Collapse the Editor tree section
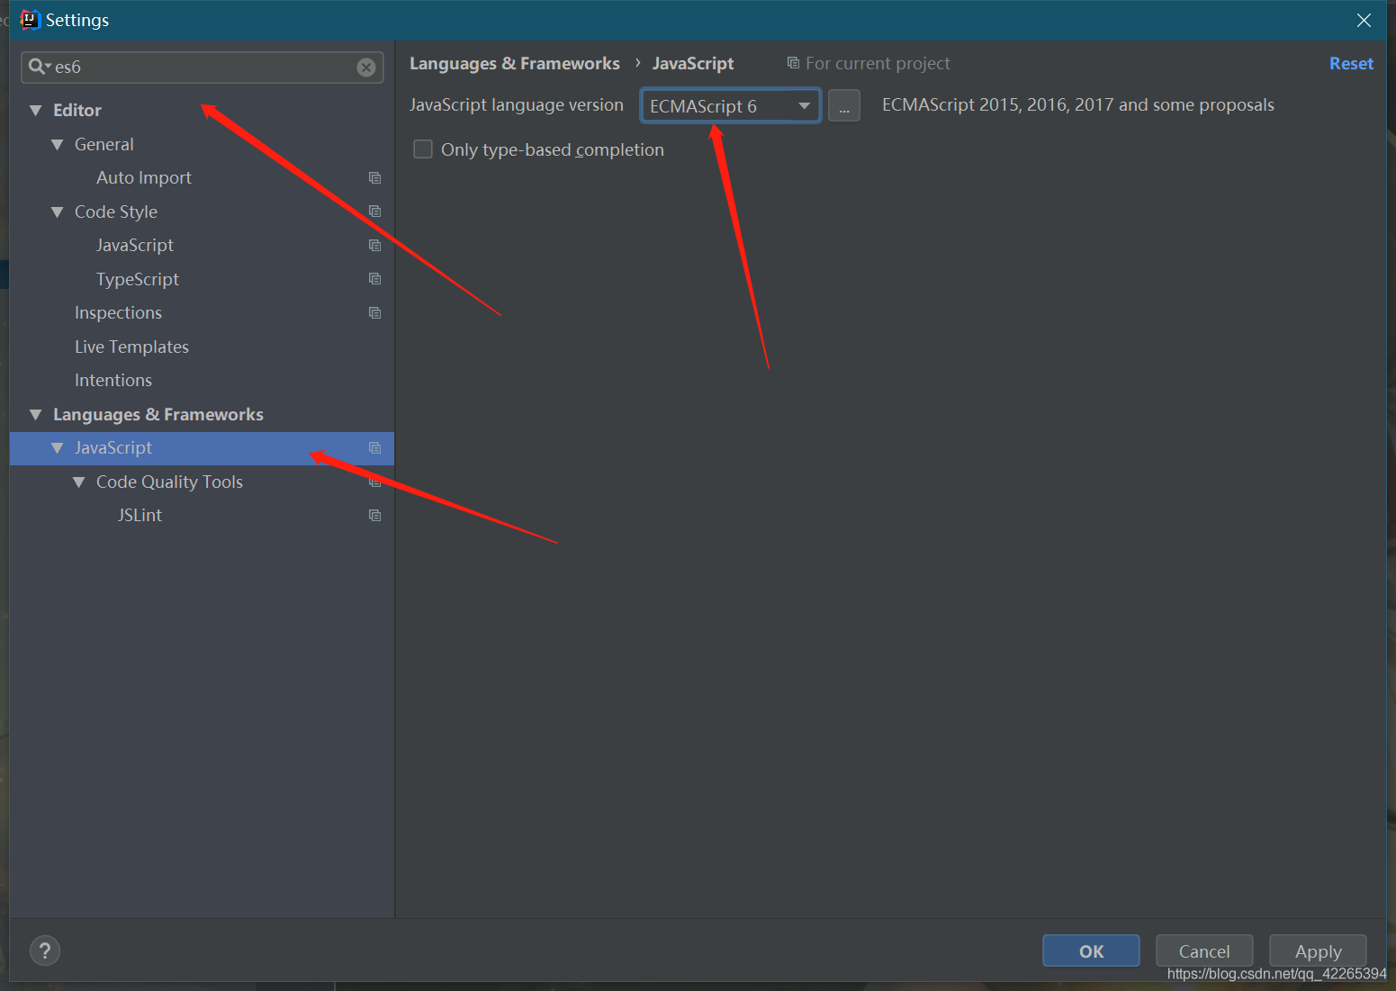1396x991 pixels. click(36, 111)
